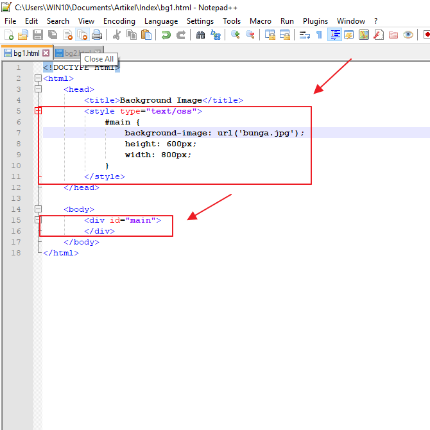Open the Plugins menu

[x=315, y=21]
